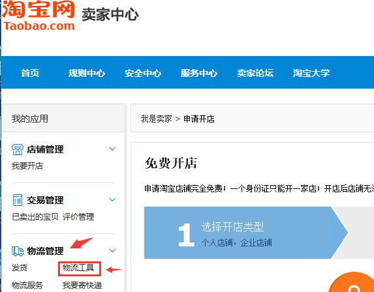Click the 物流管理 truck icon
This screenshot has height=292, width=374.
(x=18, y=251)
